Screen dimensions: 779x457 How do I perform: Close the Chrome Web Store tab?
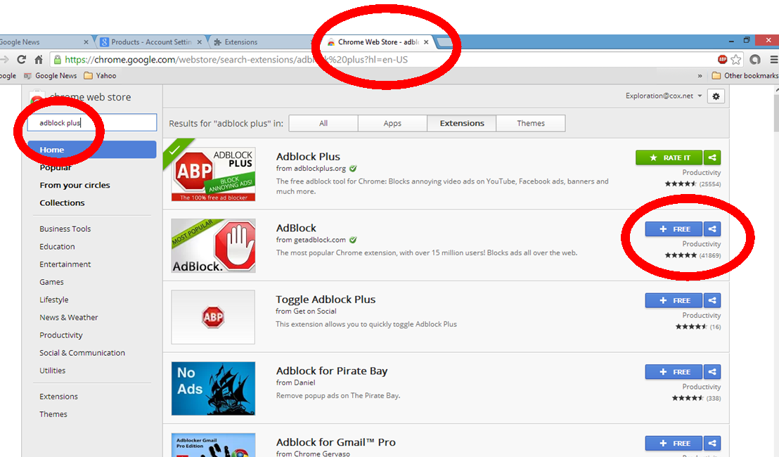pos(426,42)
